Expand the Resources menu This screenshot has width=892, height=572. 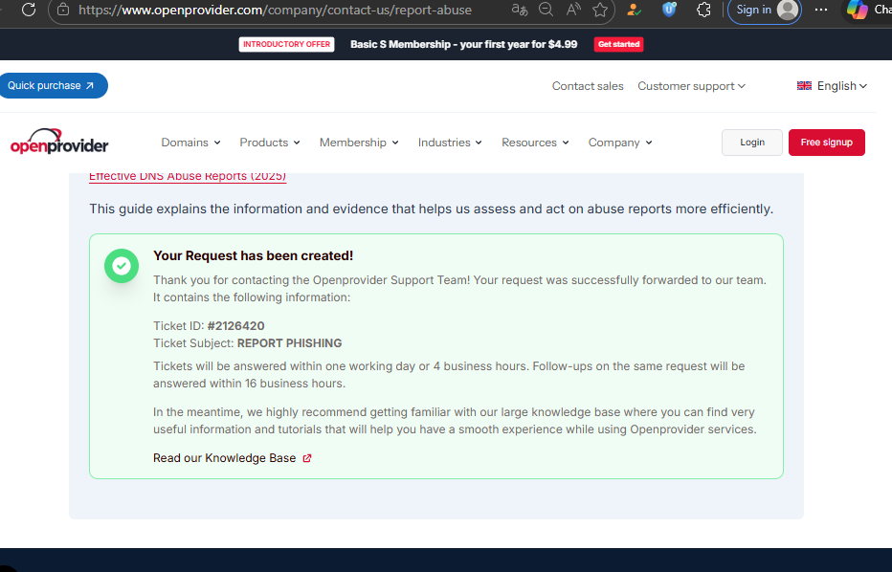(x=535, y=143)
